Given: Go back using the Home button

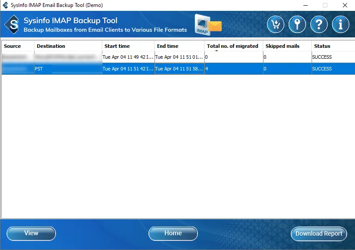Looking at the screenshot, I should coord(173,233).
